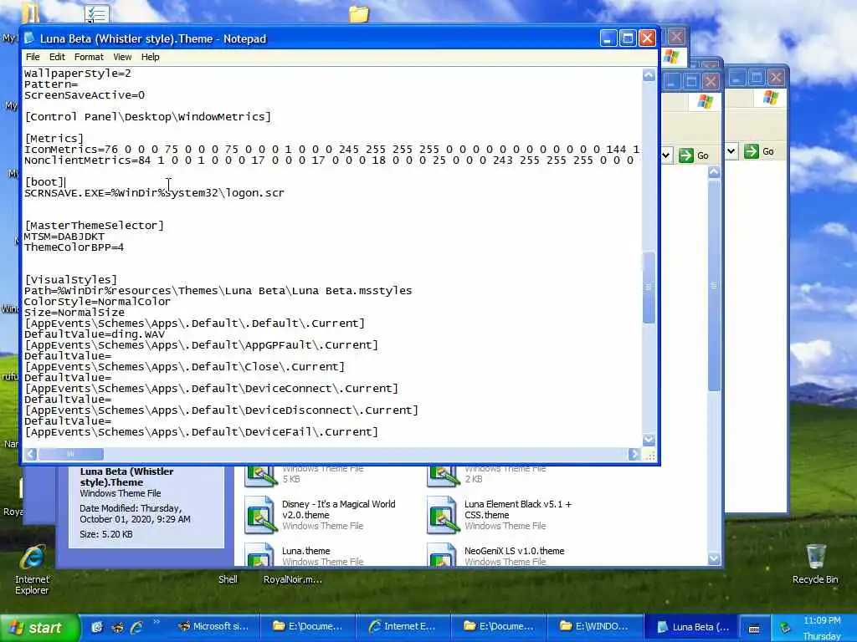The height and width of the screenshot is (642, 857).
Task: Select the folder icon on desktop top
Action: 358,13
